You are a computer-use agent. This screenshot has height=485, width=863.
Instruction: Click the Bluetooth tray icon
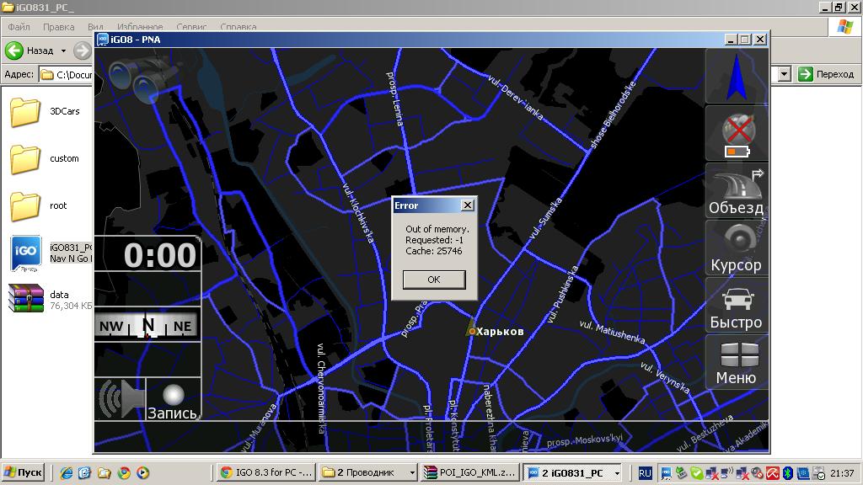click(788, 473)
